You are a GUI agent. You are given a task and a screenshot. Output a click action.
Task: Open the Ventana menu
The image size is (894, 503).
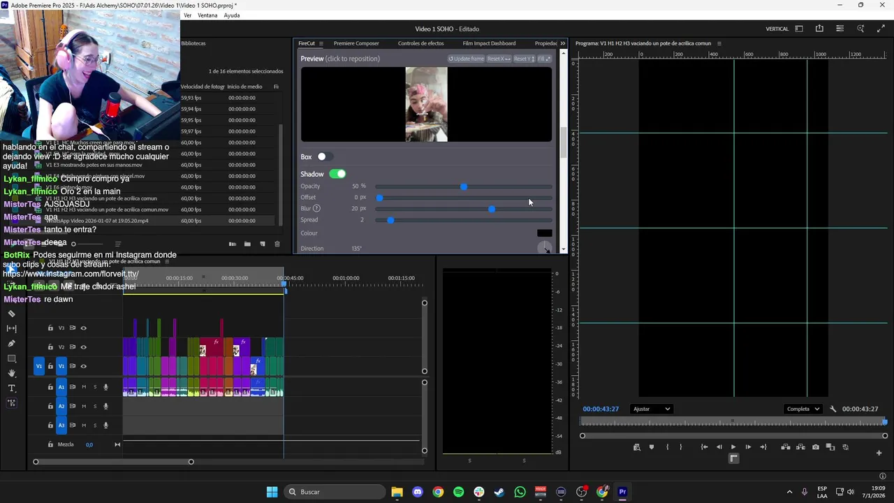(207, 15)
